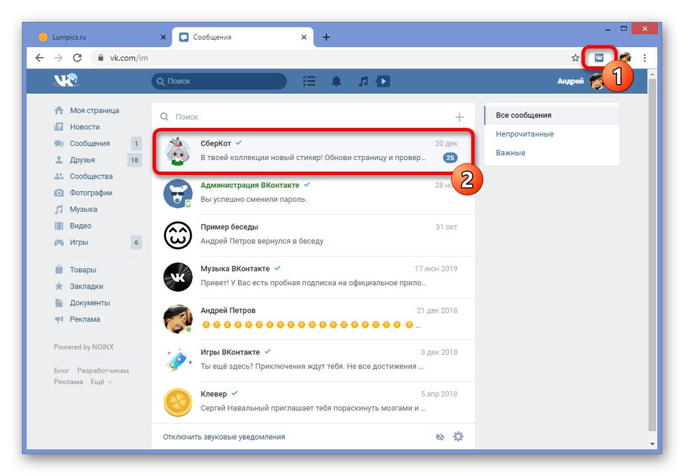
Task: Reload the page
Action: 77,57
